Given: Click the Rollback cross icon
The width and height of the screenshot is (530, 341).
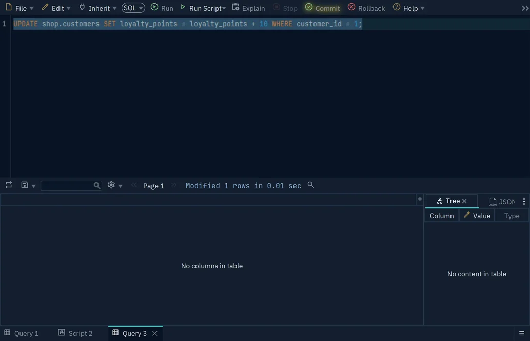Looking at the screenshot, I should pyautogui.click(x=351, y=7).
